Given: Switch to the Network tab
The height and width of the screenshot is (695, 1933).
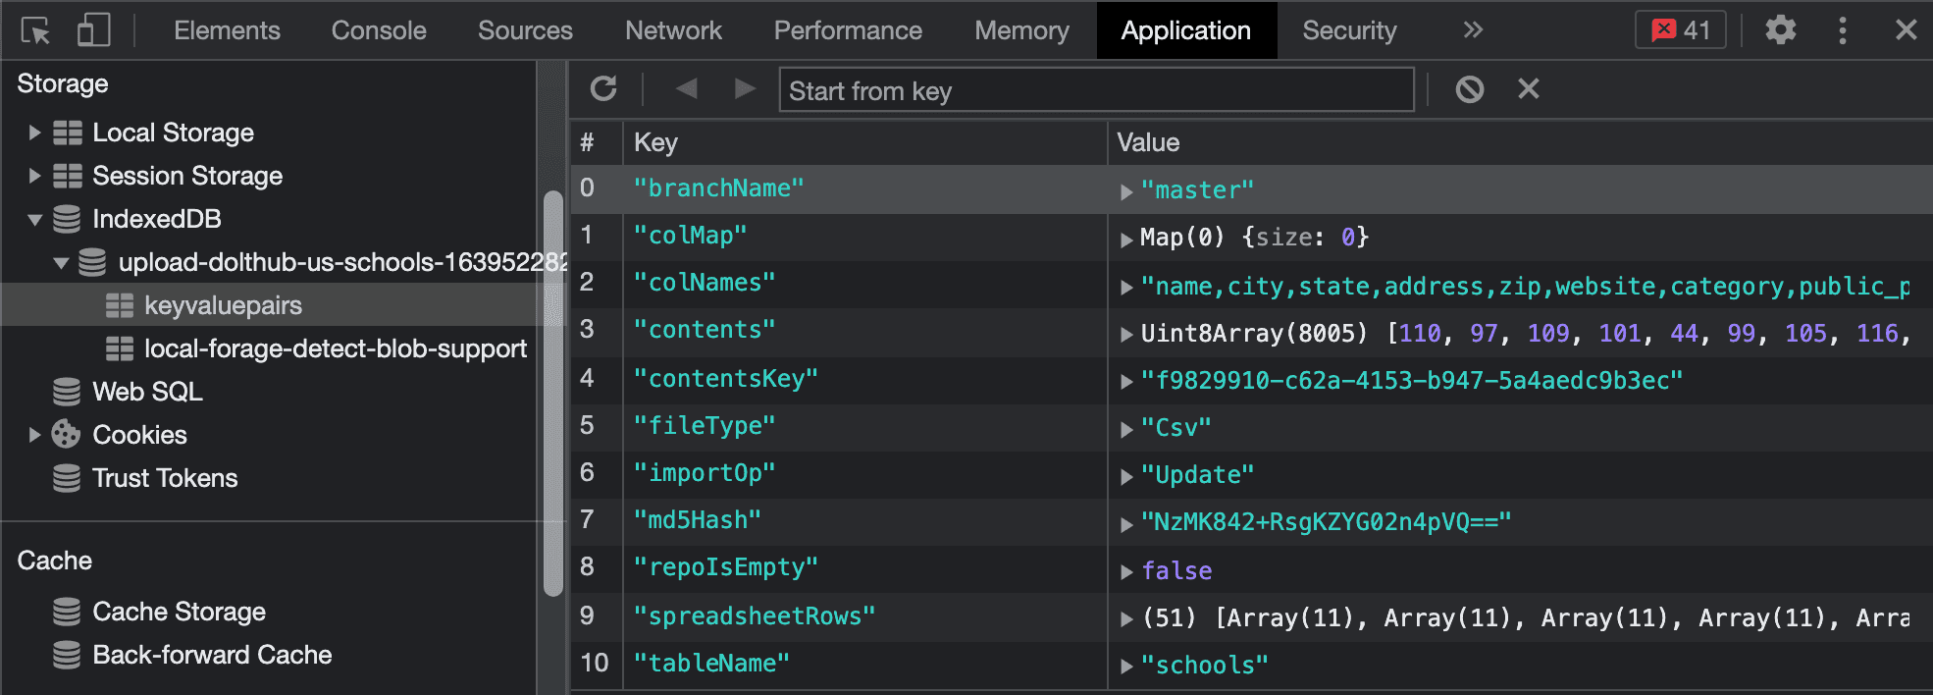Looking at the screenshot, I should click(673, 30).
